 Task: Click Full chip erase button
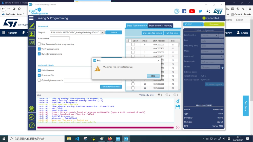point(172,33)
